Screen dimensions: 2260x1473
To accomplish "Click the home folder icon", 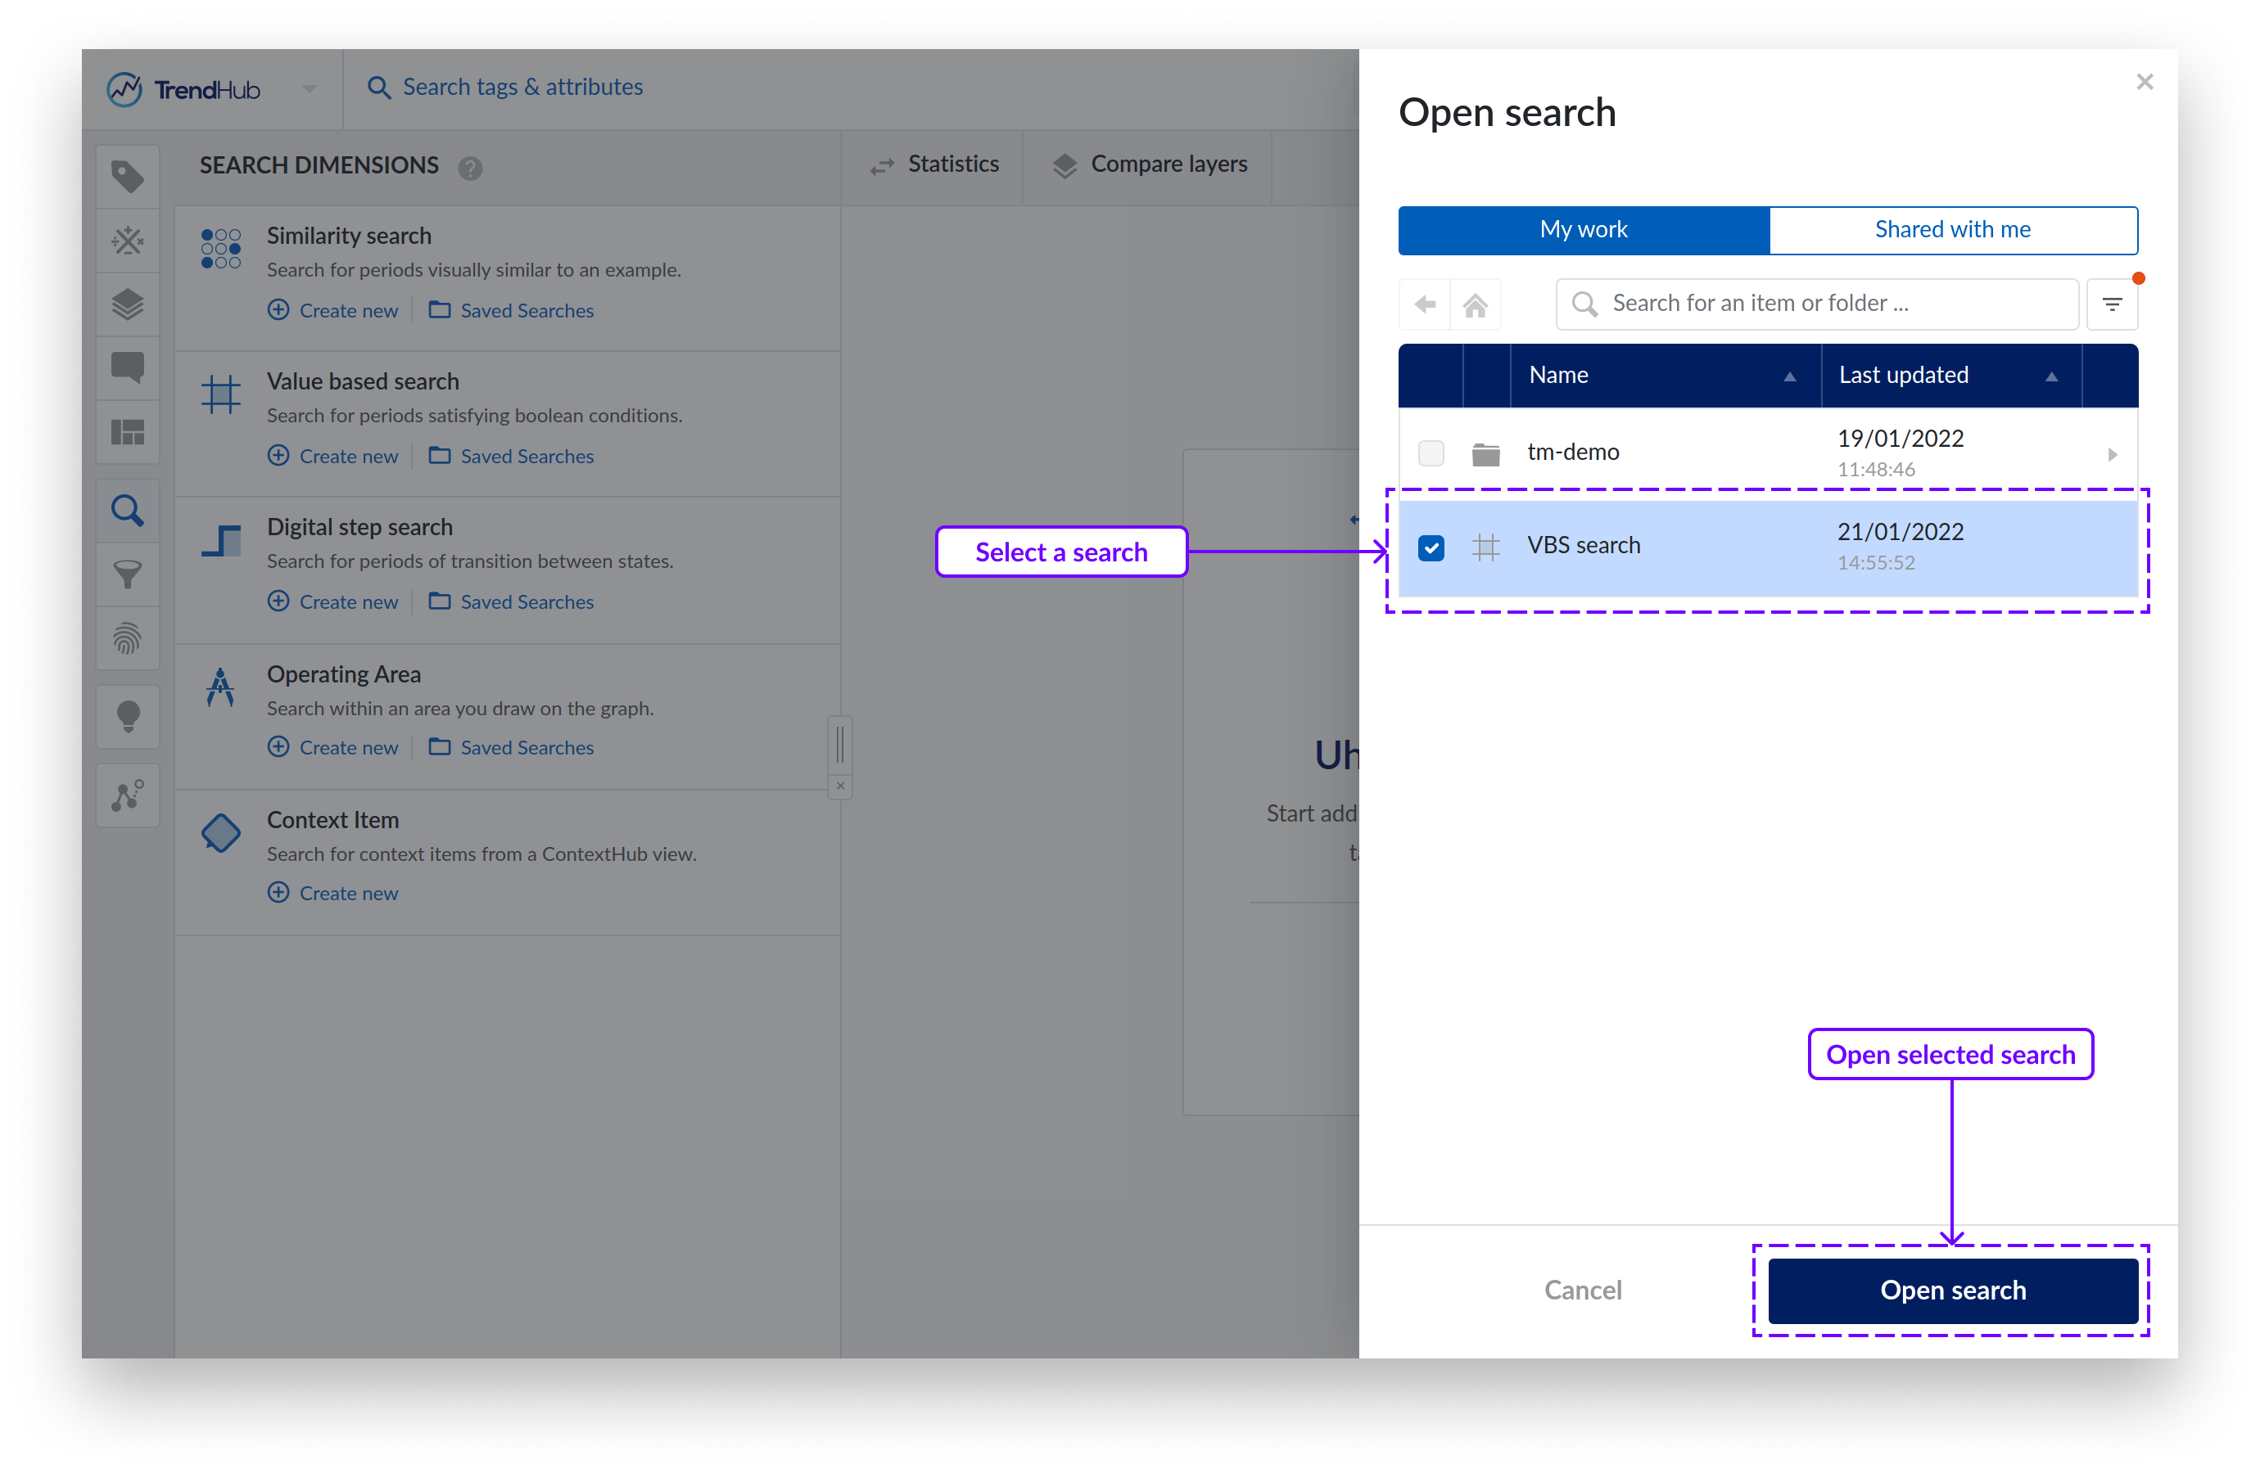I will (x=1475, y=304).
